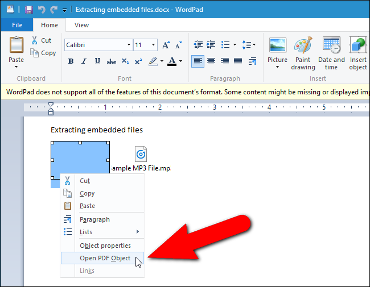Click the Justify alignment icon

238,61
